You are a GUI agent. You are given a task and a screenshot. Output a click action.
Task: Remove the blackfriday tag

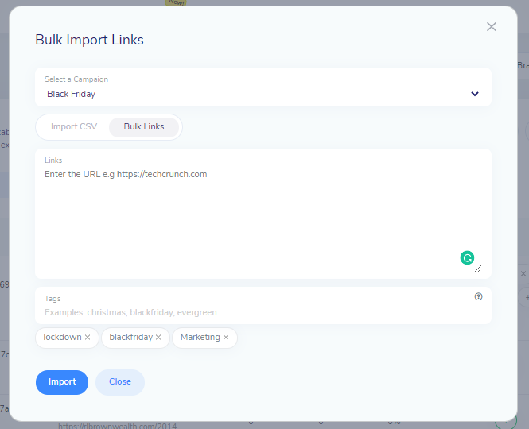tap(158, 338)
